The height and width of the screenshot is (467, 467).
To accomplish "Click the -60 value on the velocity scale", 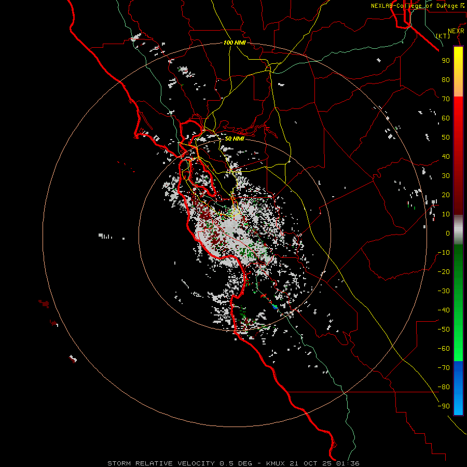I will (444, 349).
